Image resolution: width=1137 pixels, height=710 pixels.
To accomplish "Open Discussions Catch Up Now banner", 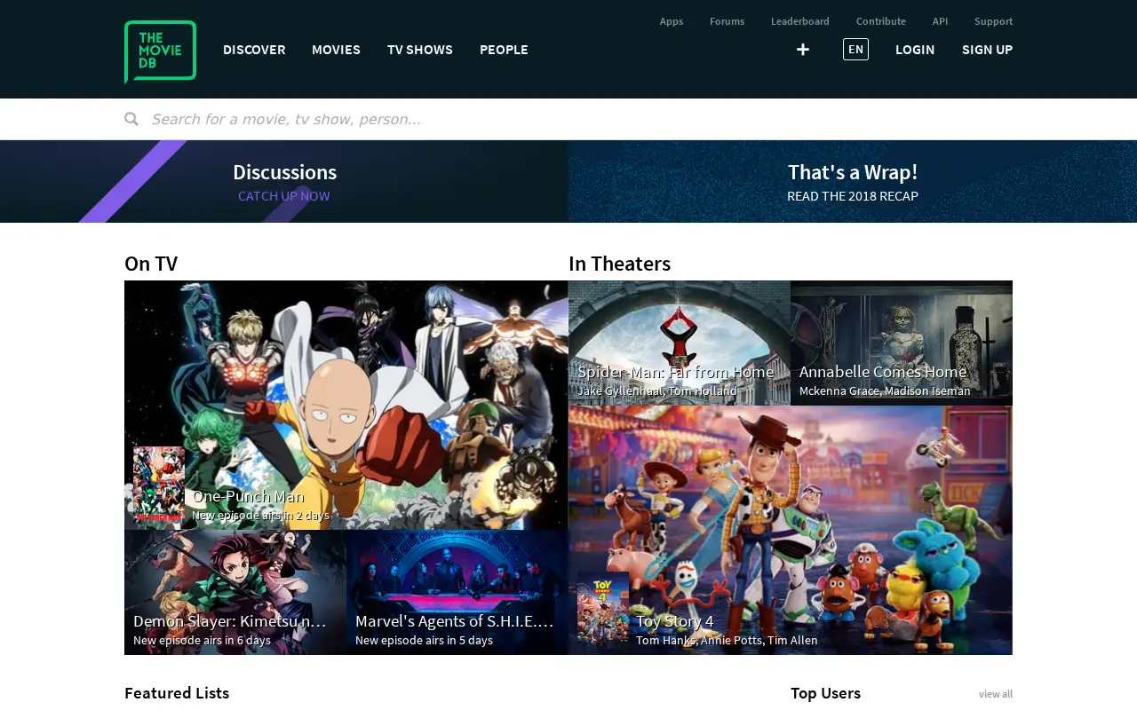I will click(x=284, y=181).
